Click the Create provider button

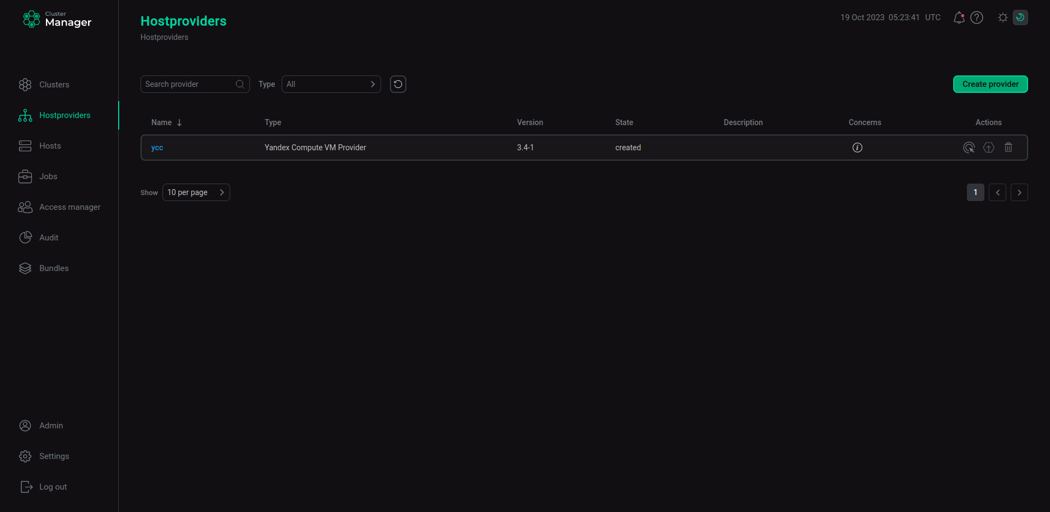990,84
